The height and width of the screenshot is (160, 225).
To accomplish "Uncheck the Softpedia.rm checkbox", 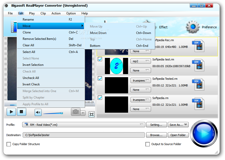I will click(x=100, y=98).
